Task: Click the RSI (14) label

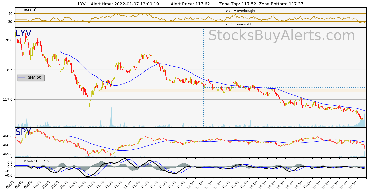Action: [30, 10]
